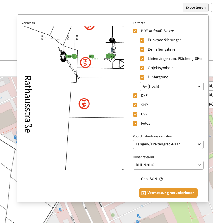Click the green tree marker on map
213x223 pixels.
point(113,215)
